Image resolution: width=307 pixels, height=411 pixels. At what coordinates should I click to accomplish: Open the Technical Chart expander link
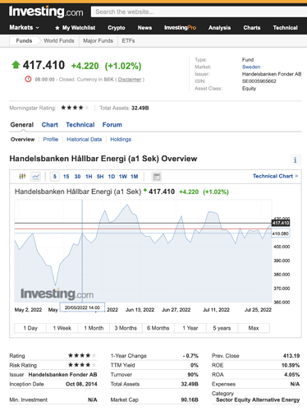[x=275, y=176]
